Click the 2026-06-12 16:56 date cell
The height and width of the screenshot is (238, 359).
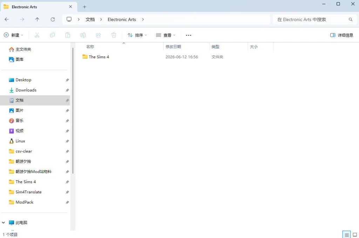pyautogui.click(x=182, y=57)
